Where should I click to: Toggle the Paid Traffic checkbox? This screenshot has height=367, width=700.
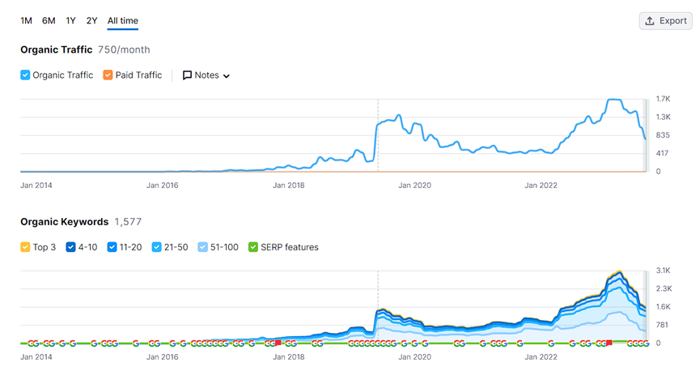click(x=108, y=75)
